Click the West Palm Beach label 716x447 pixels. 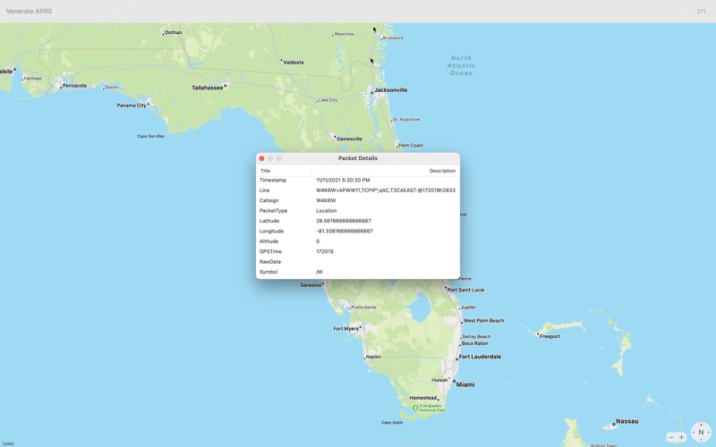coord(483,321)
